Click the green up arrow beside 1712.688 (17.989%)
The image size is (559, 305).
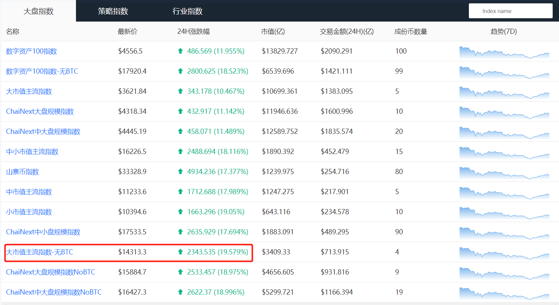(x=180, y=192)
